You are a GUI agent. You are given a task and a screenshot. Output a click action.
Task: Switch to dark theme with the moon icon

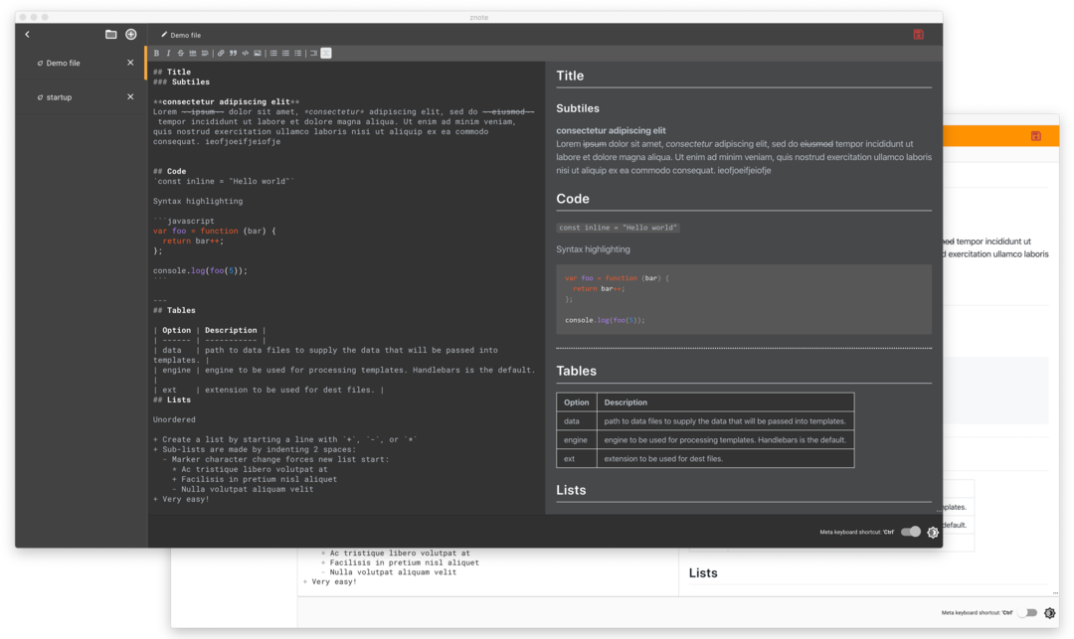point(933,532)
